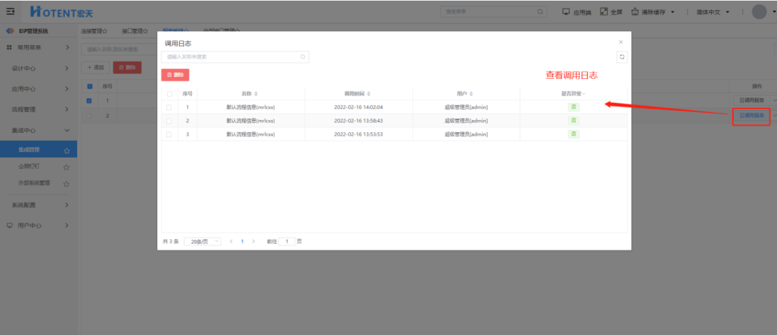Expand 常用菜单 in sidebar

click(x=67, y=48)
